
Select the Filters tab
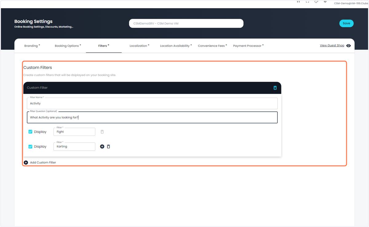click(x=104, y=46)
